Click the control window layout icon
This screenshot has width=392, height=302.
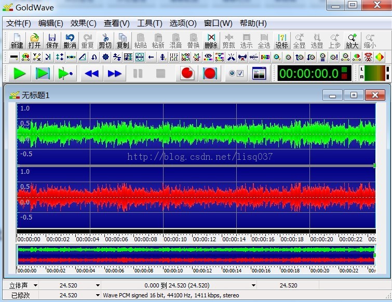[x=259, y=74]
